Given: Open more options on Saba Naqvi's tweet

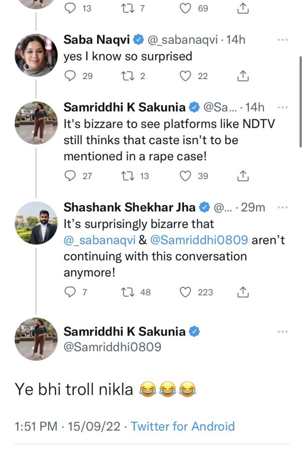Looking at the screenshot, I should (283, 40).
